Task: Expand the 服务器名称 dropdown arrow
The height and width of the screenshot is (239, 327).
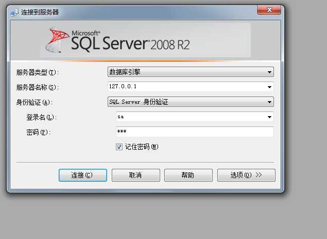Action: click(x=269, y=87)
